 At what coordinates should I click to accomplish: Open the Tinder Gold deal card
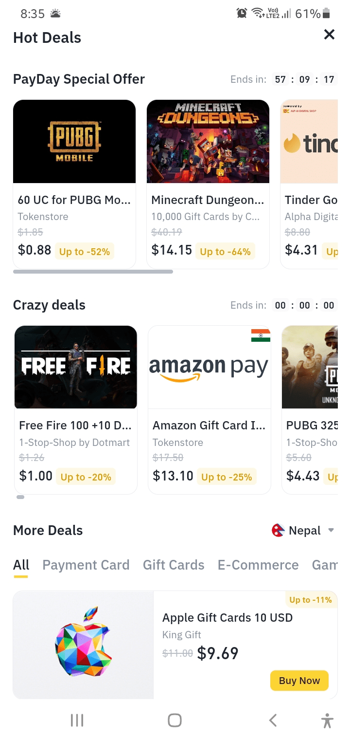pos(309,184)
